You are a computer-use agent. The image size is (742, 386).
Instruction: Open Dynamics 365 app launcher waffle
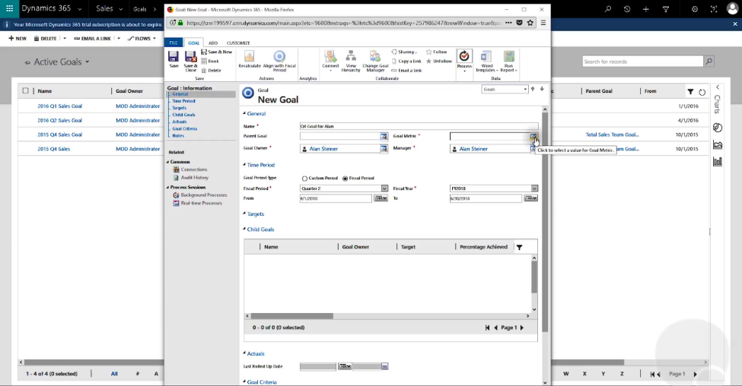click(9, 8)
